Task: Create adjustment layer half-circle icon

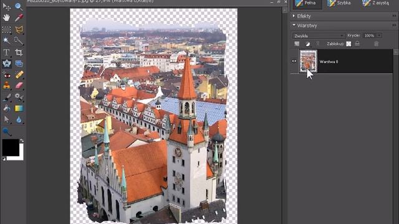Action: (x=307, y=44)
